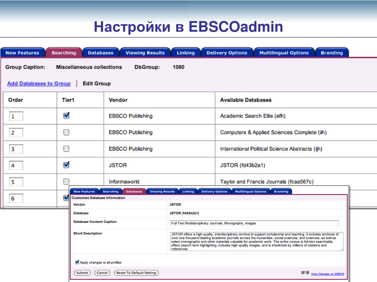Select the Branding tab in main window
The image size is (377, 282).
coord(332,53)
